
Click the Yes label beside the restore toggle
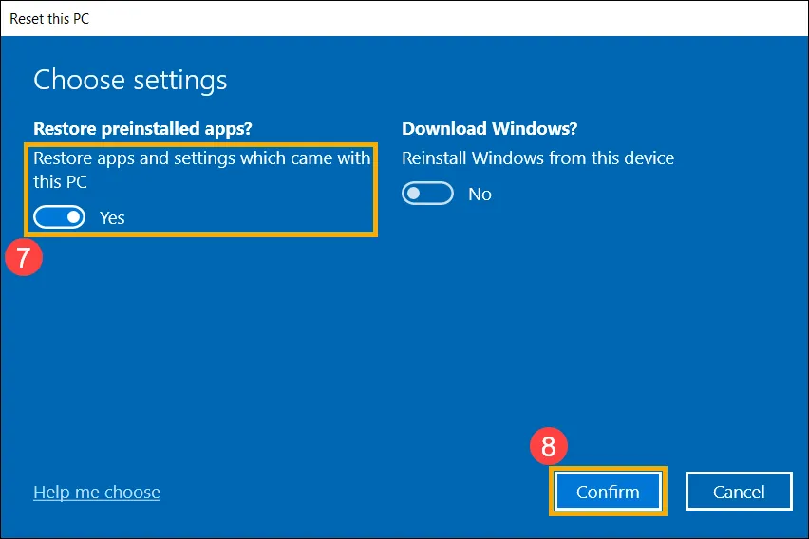tap(112, 217)
